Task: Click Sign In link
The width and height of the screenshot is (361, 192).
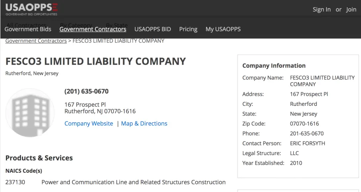Action: 322,10
